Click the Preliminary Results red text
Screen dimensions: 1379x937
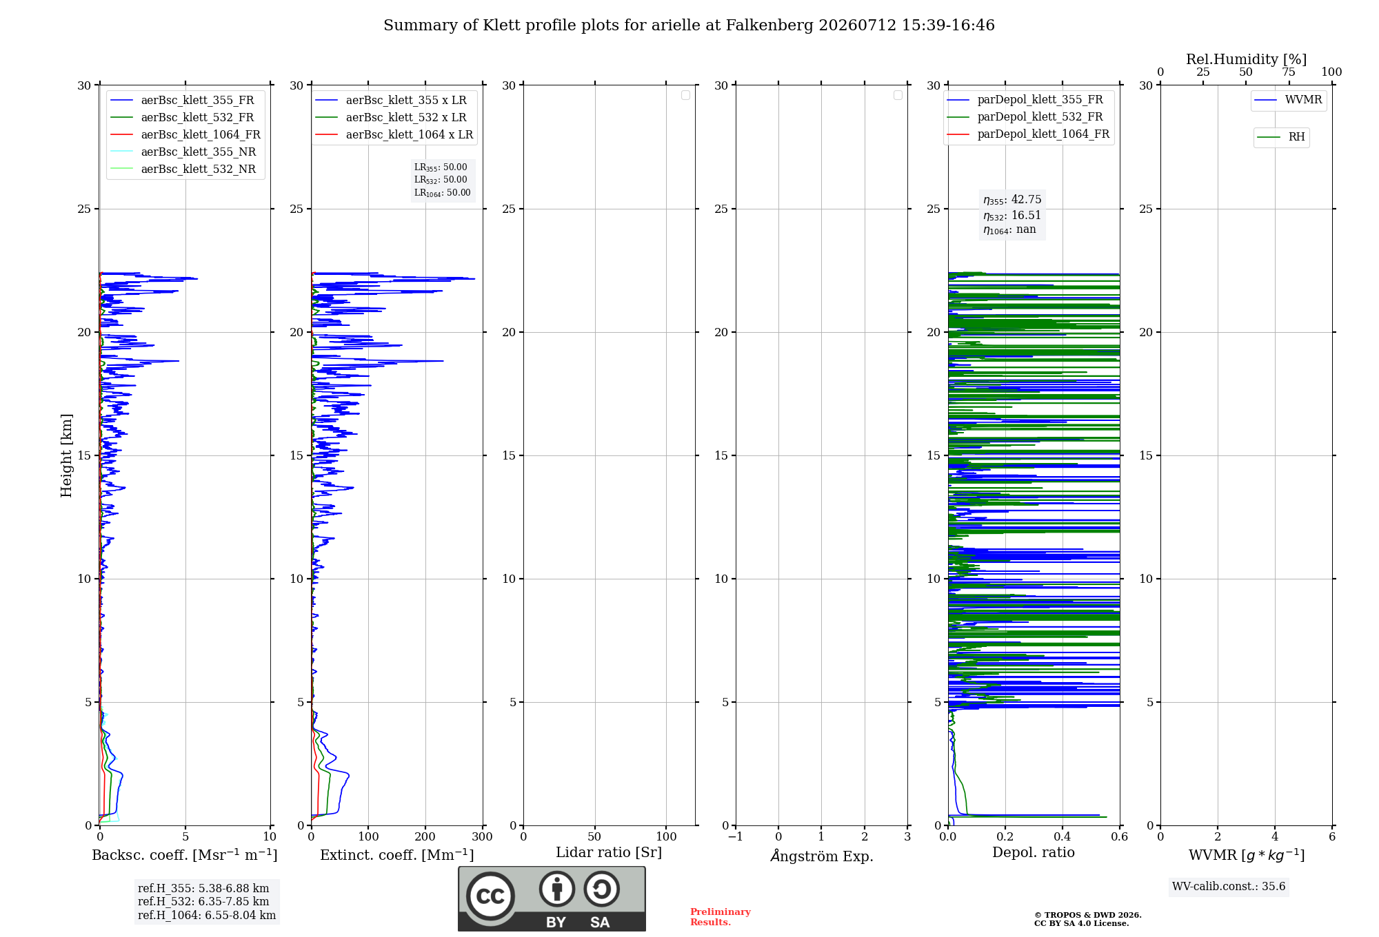tap(720, 917)
